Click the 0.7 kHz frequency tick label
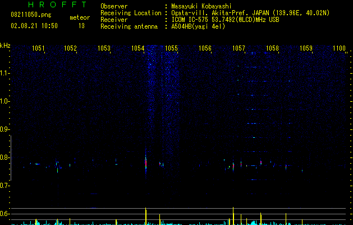 [x=4, y=186]
